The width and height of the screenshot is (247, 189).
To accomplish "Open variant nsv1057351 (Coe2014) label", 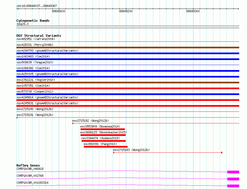I will pos(33,86).
